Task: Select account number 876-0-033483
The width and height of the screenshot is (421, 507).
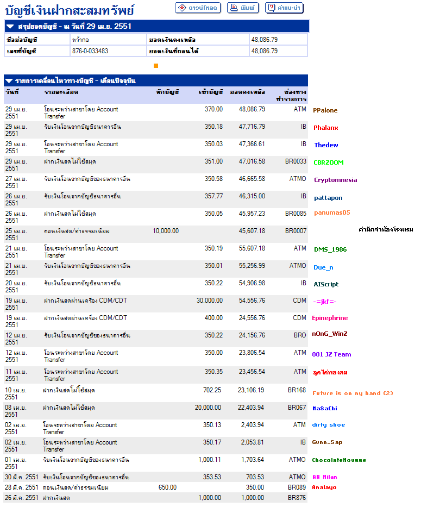Action: click(x=90, y=51)
